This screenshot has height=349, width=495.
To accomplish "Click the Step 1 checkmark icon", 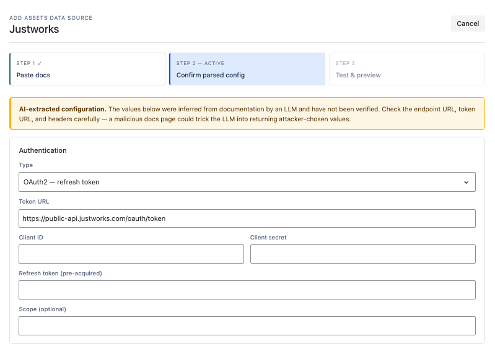I will pyautogui.click(x=40, y=63).
